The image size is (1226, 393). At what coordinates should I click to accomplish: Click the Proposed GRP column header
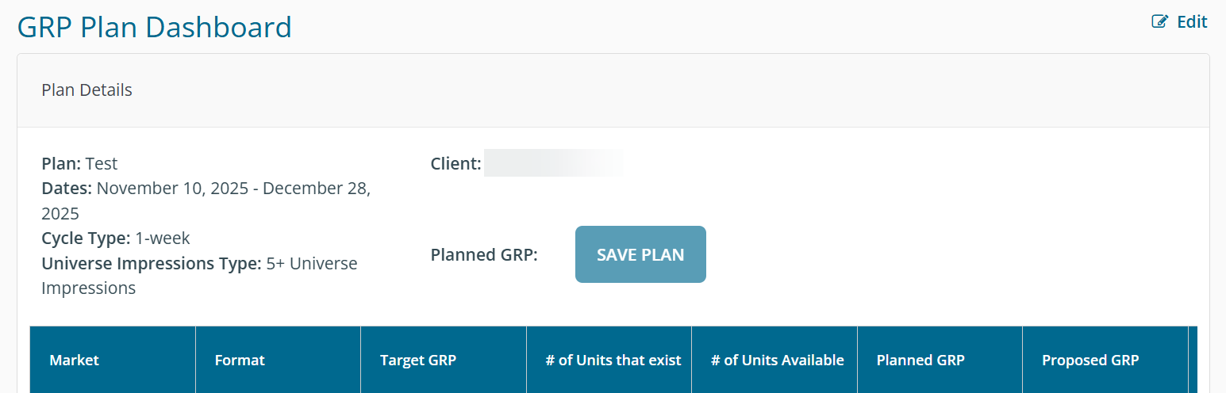1090,361
